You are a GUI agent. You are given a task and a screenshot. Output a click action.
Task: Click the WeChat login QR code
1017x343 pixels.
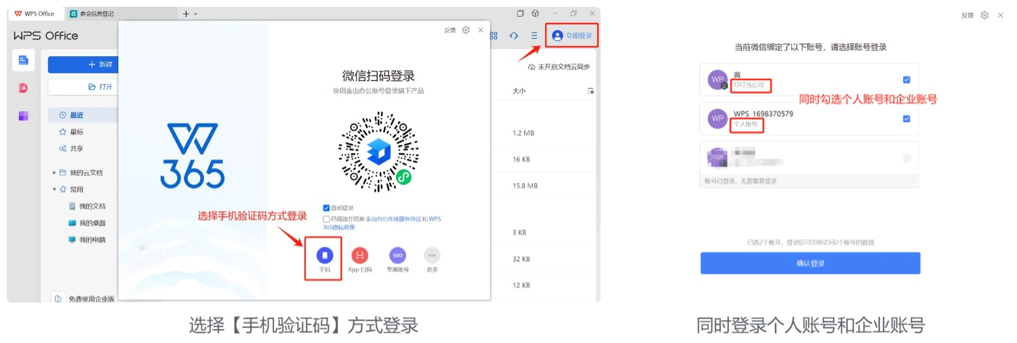pyautogui.click(x=378, y=151)
